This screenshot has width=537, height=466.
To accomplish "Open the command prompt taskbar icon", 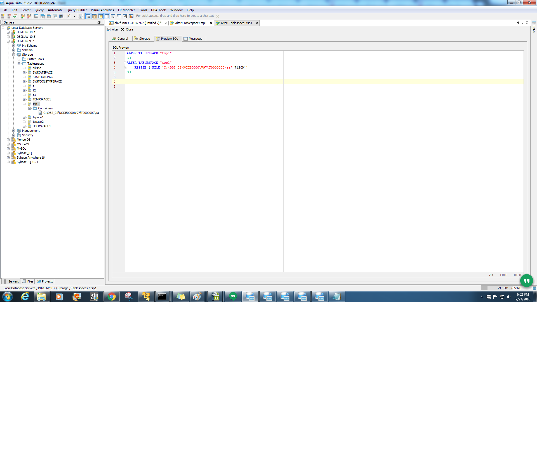I will click(162, 296).
